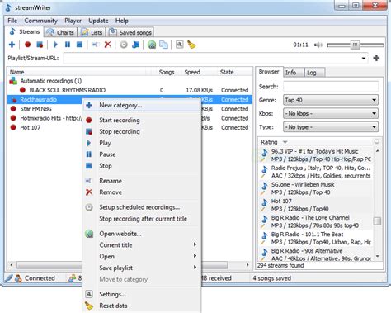Choose Stop recording in context menu

pyautogui.click(x=142, y=131)
